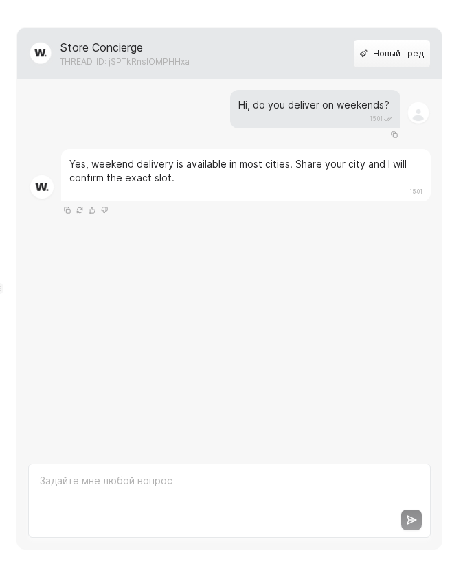Click the W avatar next to assistant reply
463x577 pixels.
click(42, 187)
